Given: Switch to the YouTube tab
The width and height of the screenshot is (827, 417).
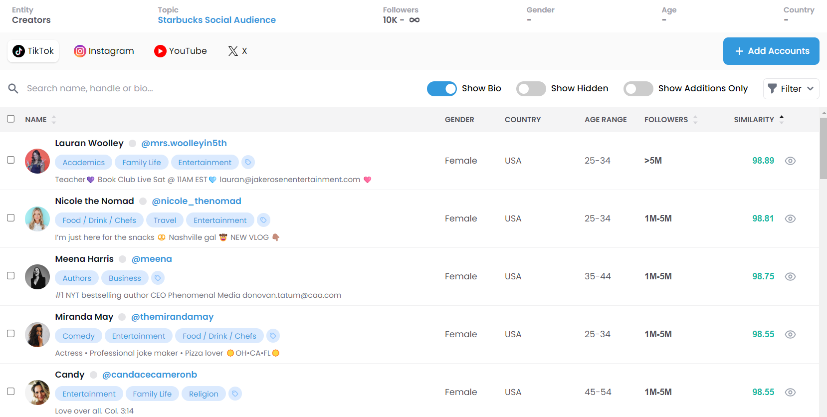Looking at the screenshot, I should pyautogui.click(x=181, y=51).
